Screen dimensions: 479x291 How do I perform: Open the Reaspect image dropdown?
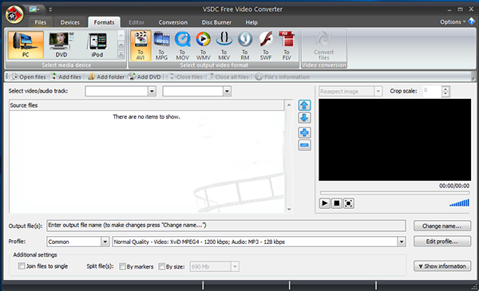(378, 91)
